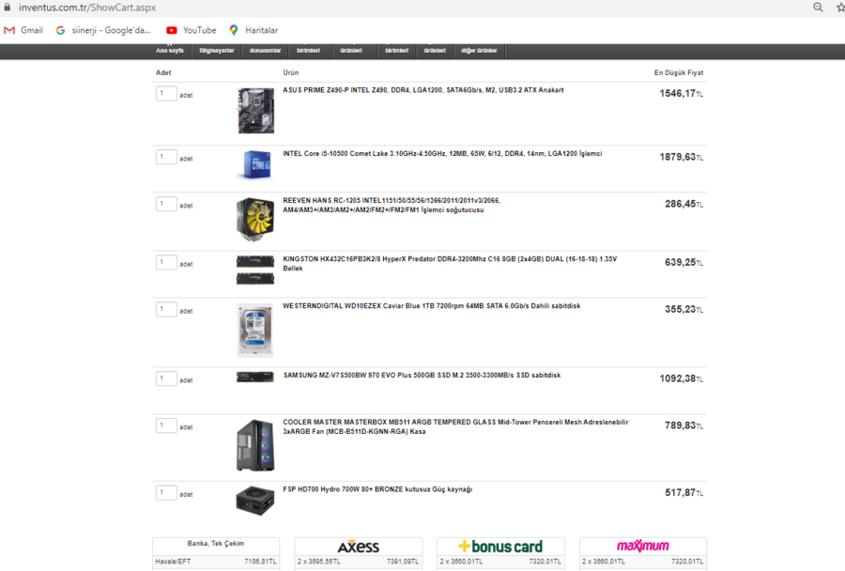The image size is (845, 571).
Task: Open the Haritalar maps bookmark
Action: (253, 30)
